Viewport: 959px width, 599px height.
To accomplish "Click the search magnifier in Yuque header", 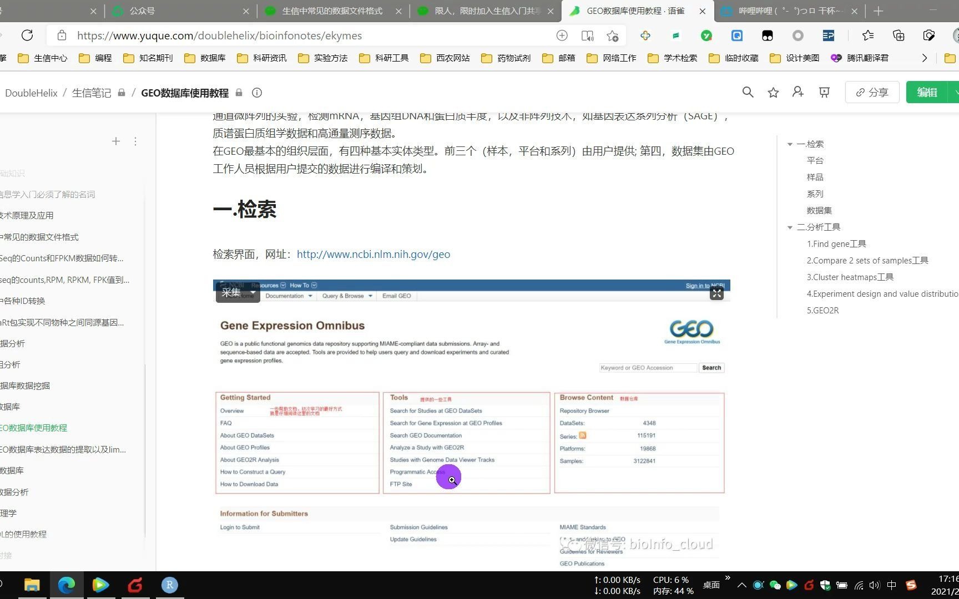I will pyautogui.click(x=748, y=92).
